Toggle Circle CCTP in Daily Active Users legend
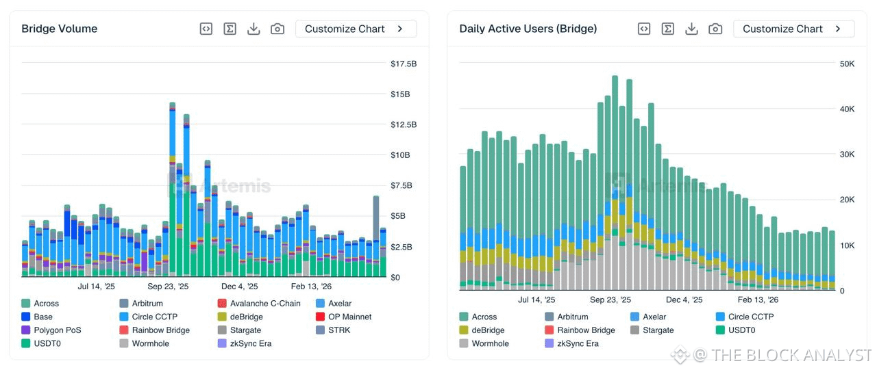877x372 pixels. coord(745,317)
